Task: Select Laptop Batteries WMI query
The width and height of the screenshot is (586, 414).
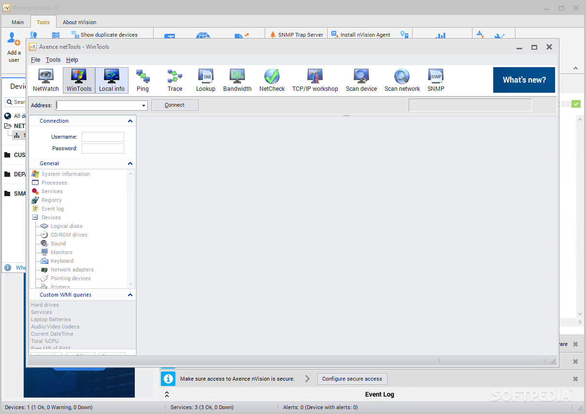Action: 51,319
